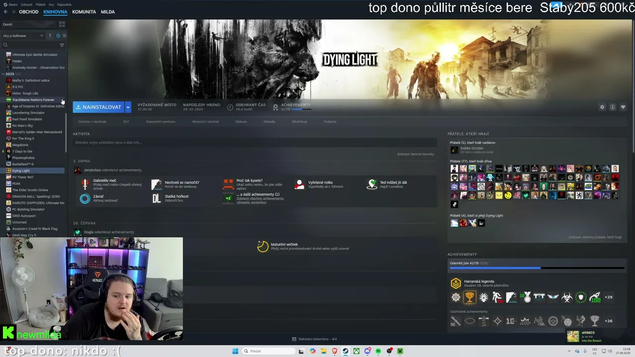The height and width of the screenshot is (357, 635).
Task: Select PEAK in the game list
Action: (16, 183)
